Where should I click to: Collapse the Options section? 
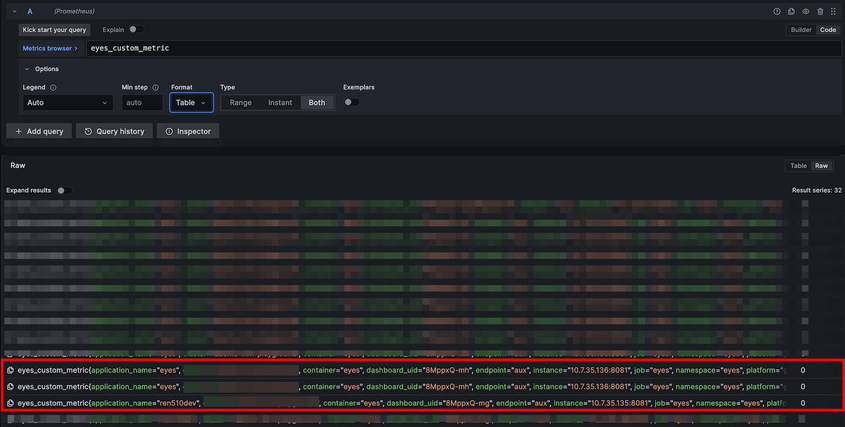point(27,69)
